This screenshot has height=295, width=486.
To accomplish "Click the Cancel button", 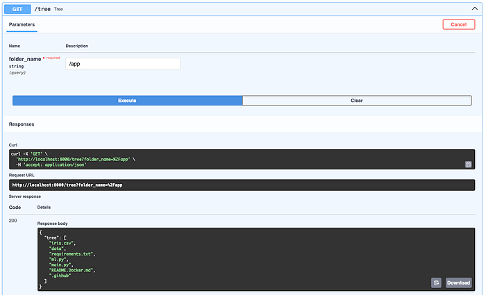I will click(459, 24).
